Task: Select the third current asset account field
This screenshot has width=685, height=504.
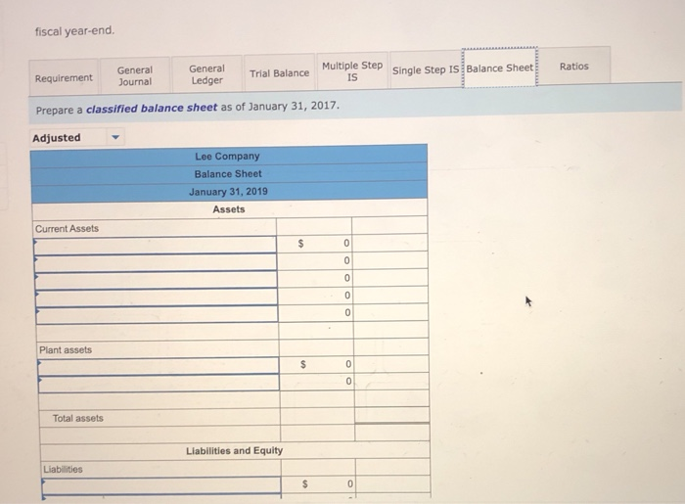Action: point(156,280)
